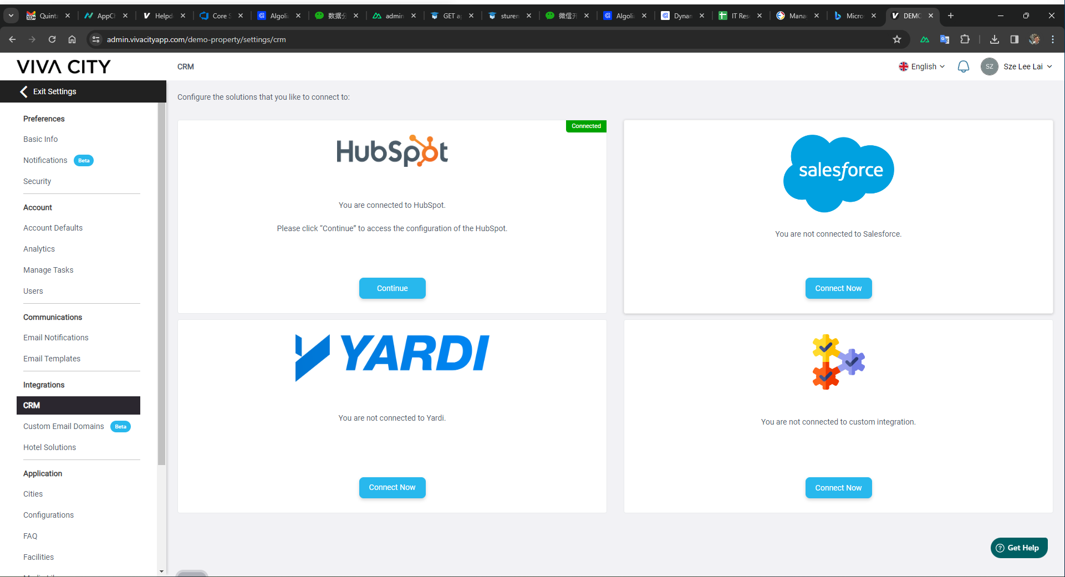Open Users settings

pos(33,291)
